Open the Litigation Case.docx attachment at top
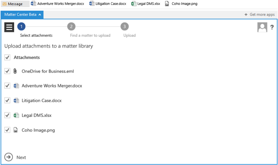This screenshot has height=165, width=278. click(x=108, y=4)
